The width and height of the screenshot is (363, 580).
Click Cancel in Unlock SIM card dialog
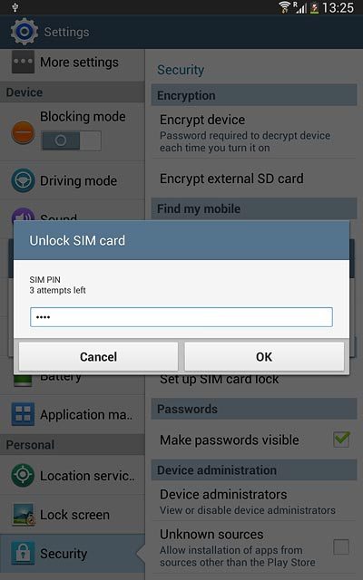[99, 356]
